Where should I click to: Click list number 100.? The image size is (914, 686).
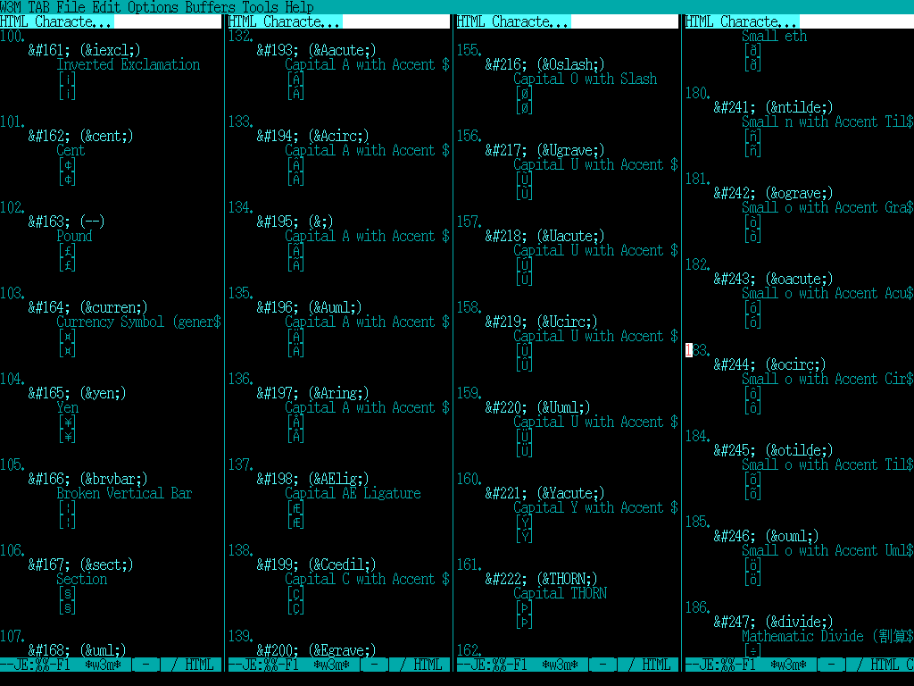[12, 36]
